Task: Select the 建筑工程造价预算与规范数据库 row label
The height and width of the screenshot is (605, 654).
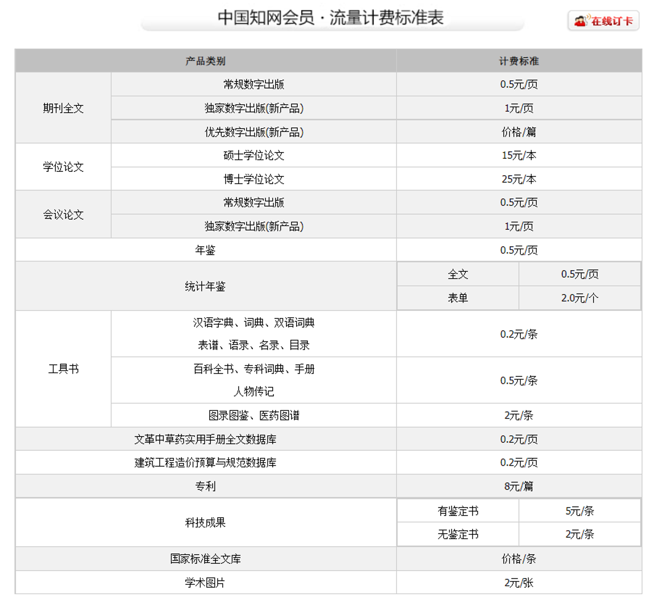Action: (205, 463)
